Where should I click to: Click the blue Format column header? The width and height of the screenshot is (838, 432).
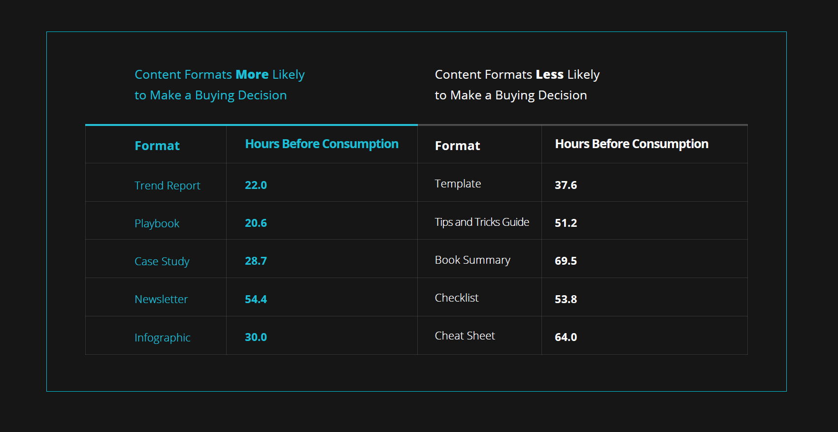[x=157, y=146]
